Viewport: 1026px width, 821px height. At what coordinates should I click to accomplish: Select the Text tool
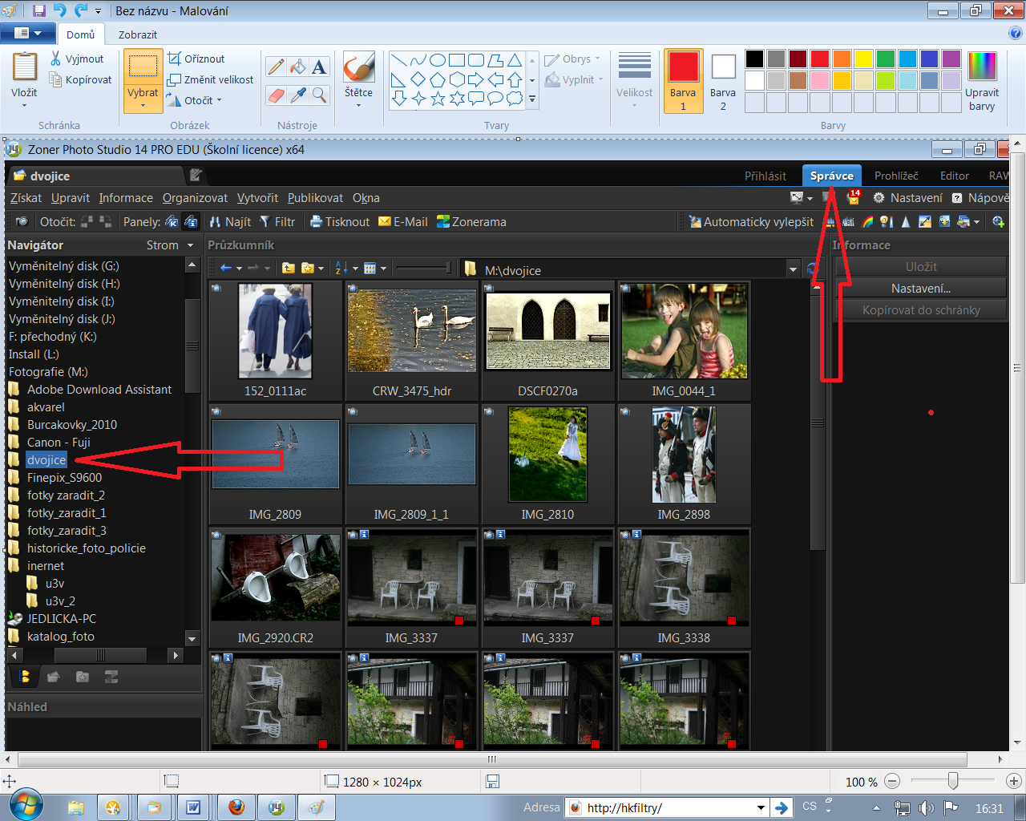[x=319, y=67]
